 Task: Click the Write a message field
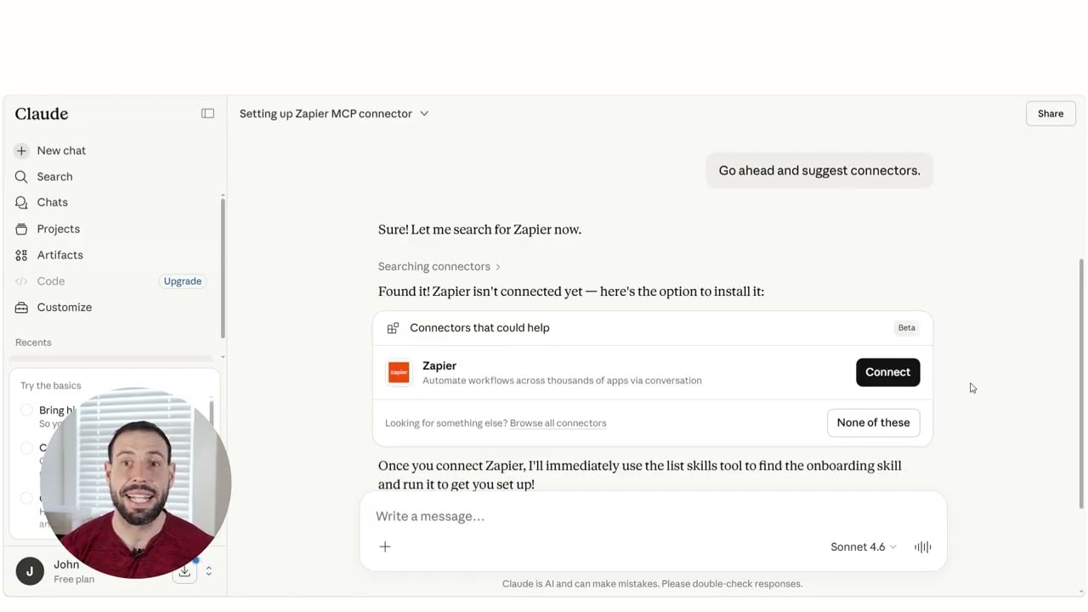653,516
